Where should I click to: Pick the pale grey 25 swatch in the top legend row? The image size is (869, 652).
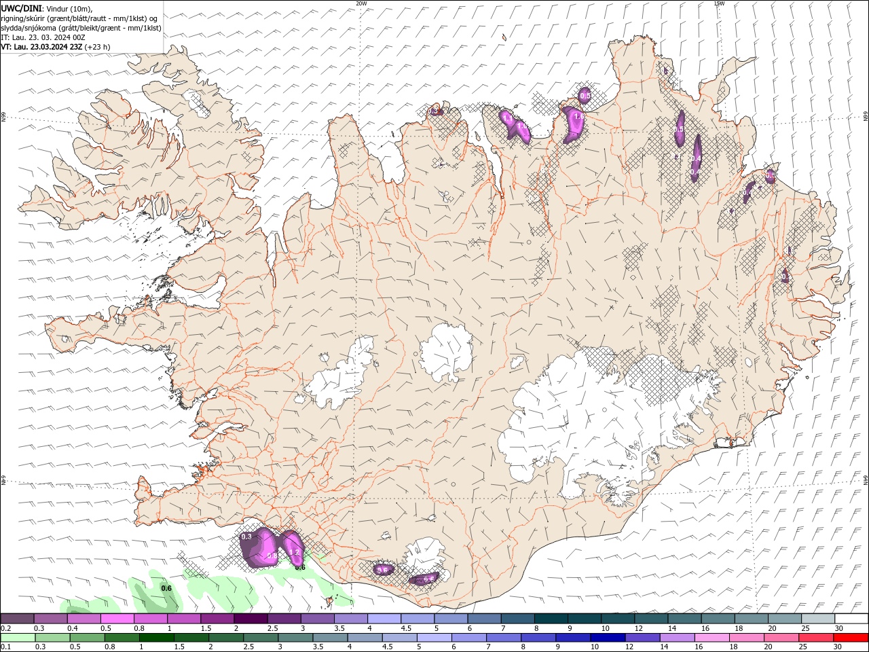[x=817, y=619]
